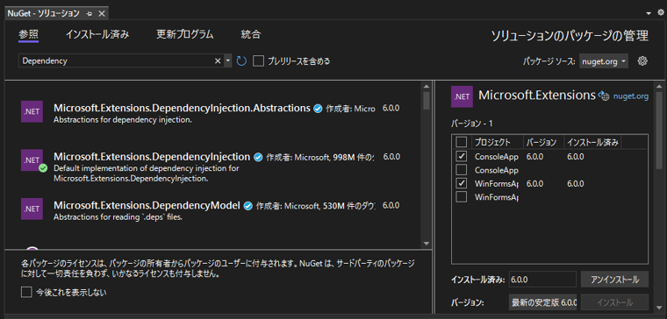Click the globe icon beside nuget.org
The height and width of the screenshot is (319, 667).
coord(604,96)
